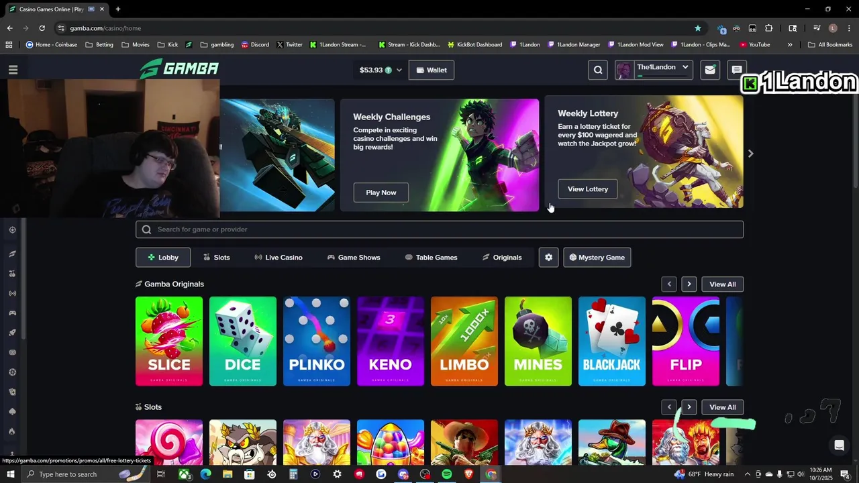859x483 pixels.
Task: Open the support chat widget icon
Action: point(839,445)
